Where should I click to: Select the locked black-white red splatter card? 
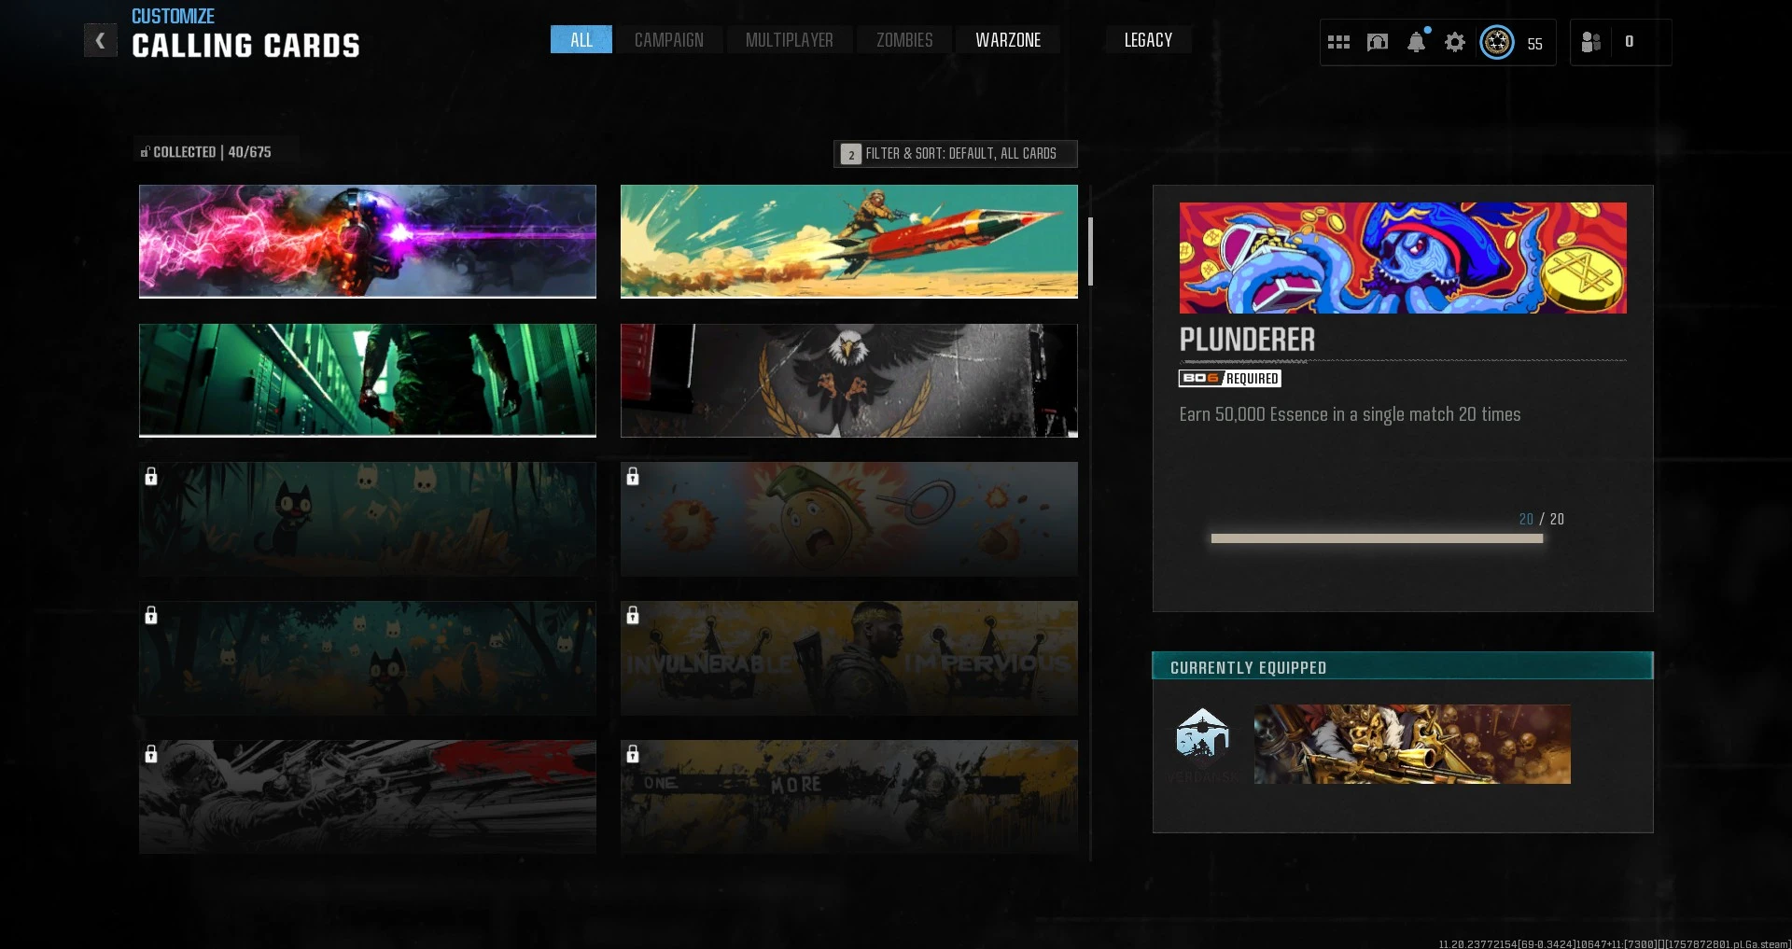click(368, 797)
